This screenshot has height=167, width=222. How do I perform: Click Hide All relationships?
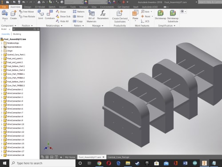pos(62,21)
